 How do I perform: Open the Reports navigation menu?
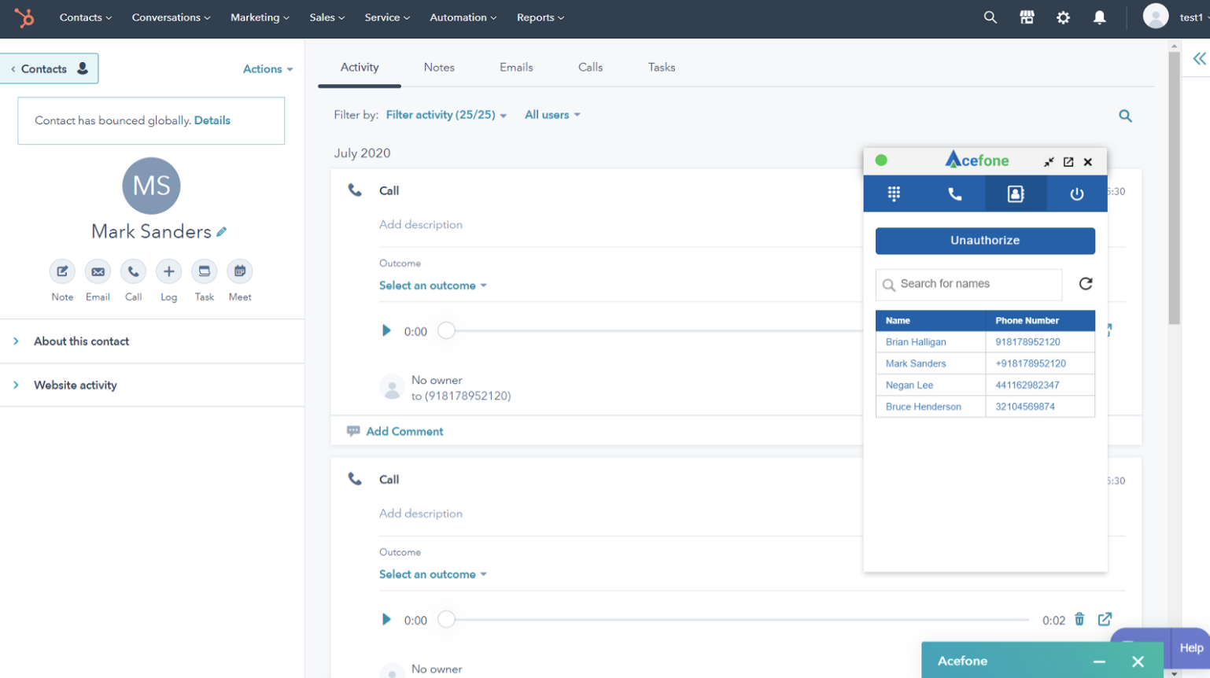click(540, 17)
